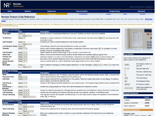Select the Voice Call Deny feature name

(x=8, y=109)
